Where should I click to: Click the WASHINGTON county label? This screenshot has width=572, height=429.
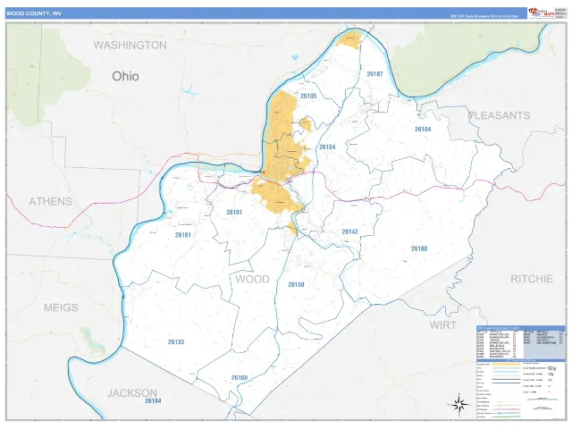[x=130, y=46]
